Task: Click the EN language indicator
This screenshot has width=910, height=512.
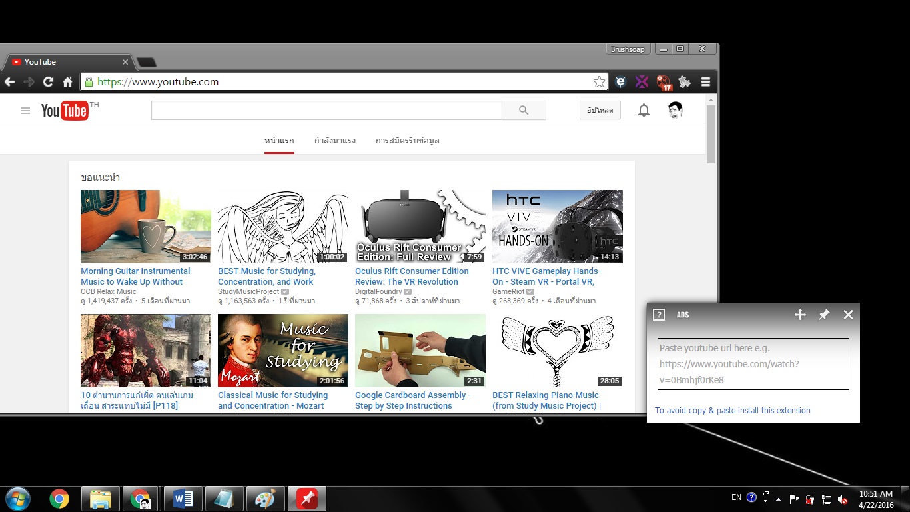Action: (x=736, y=497)
